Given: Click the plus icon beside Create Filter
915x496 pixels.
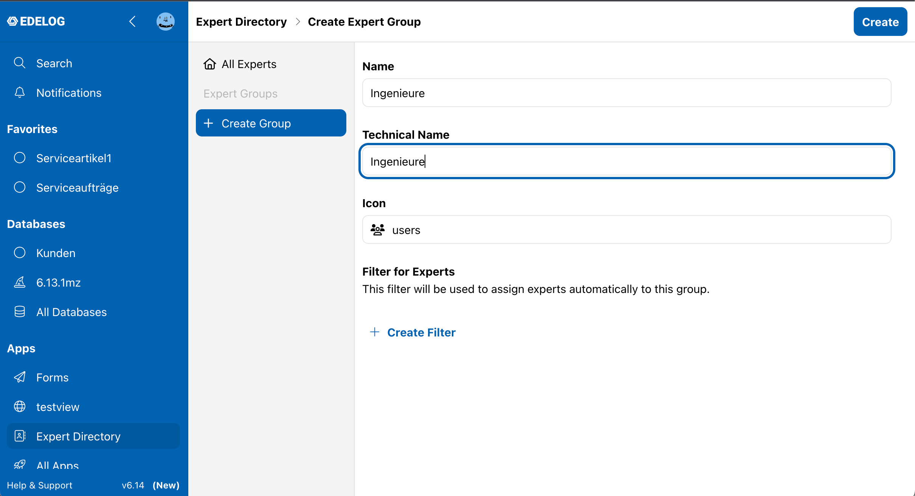Looking at the screenshot, I should 375,332.
